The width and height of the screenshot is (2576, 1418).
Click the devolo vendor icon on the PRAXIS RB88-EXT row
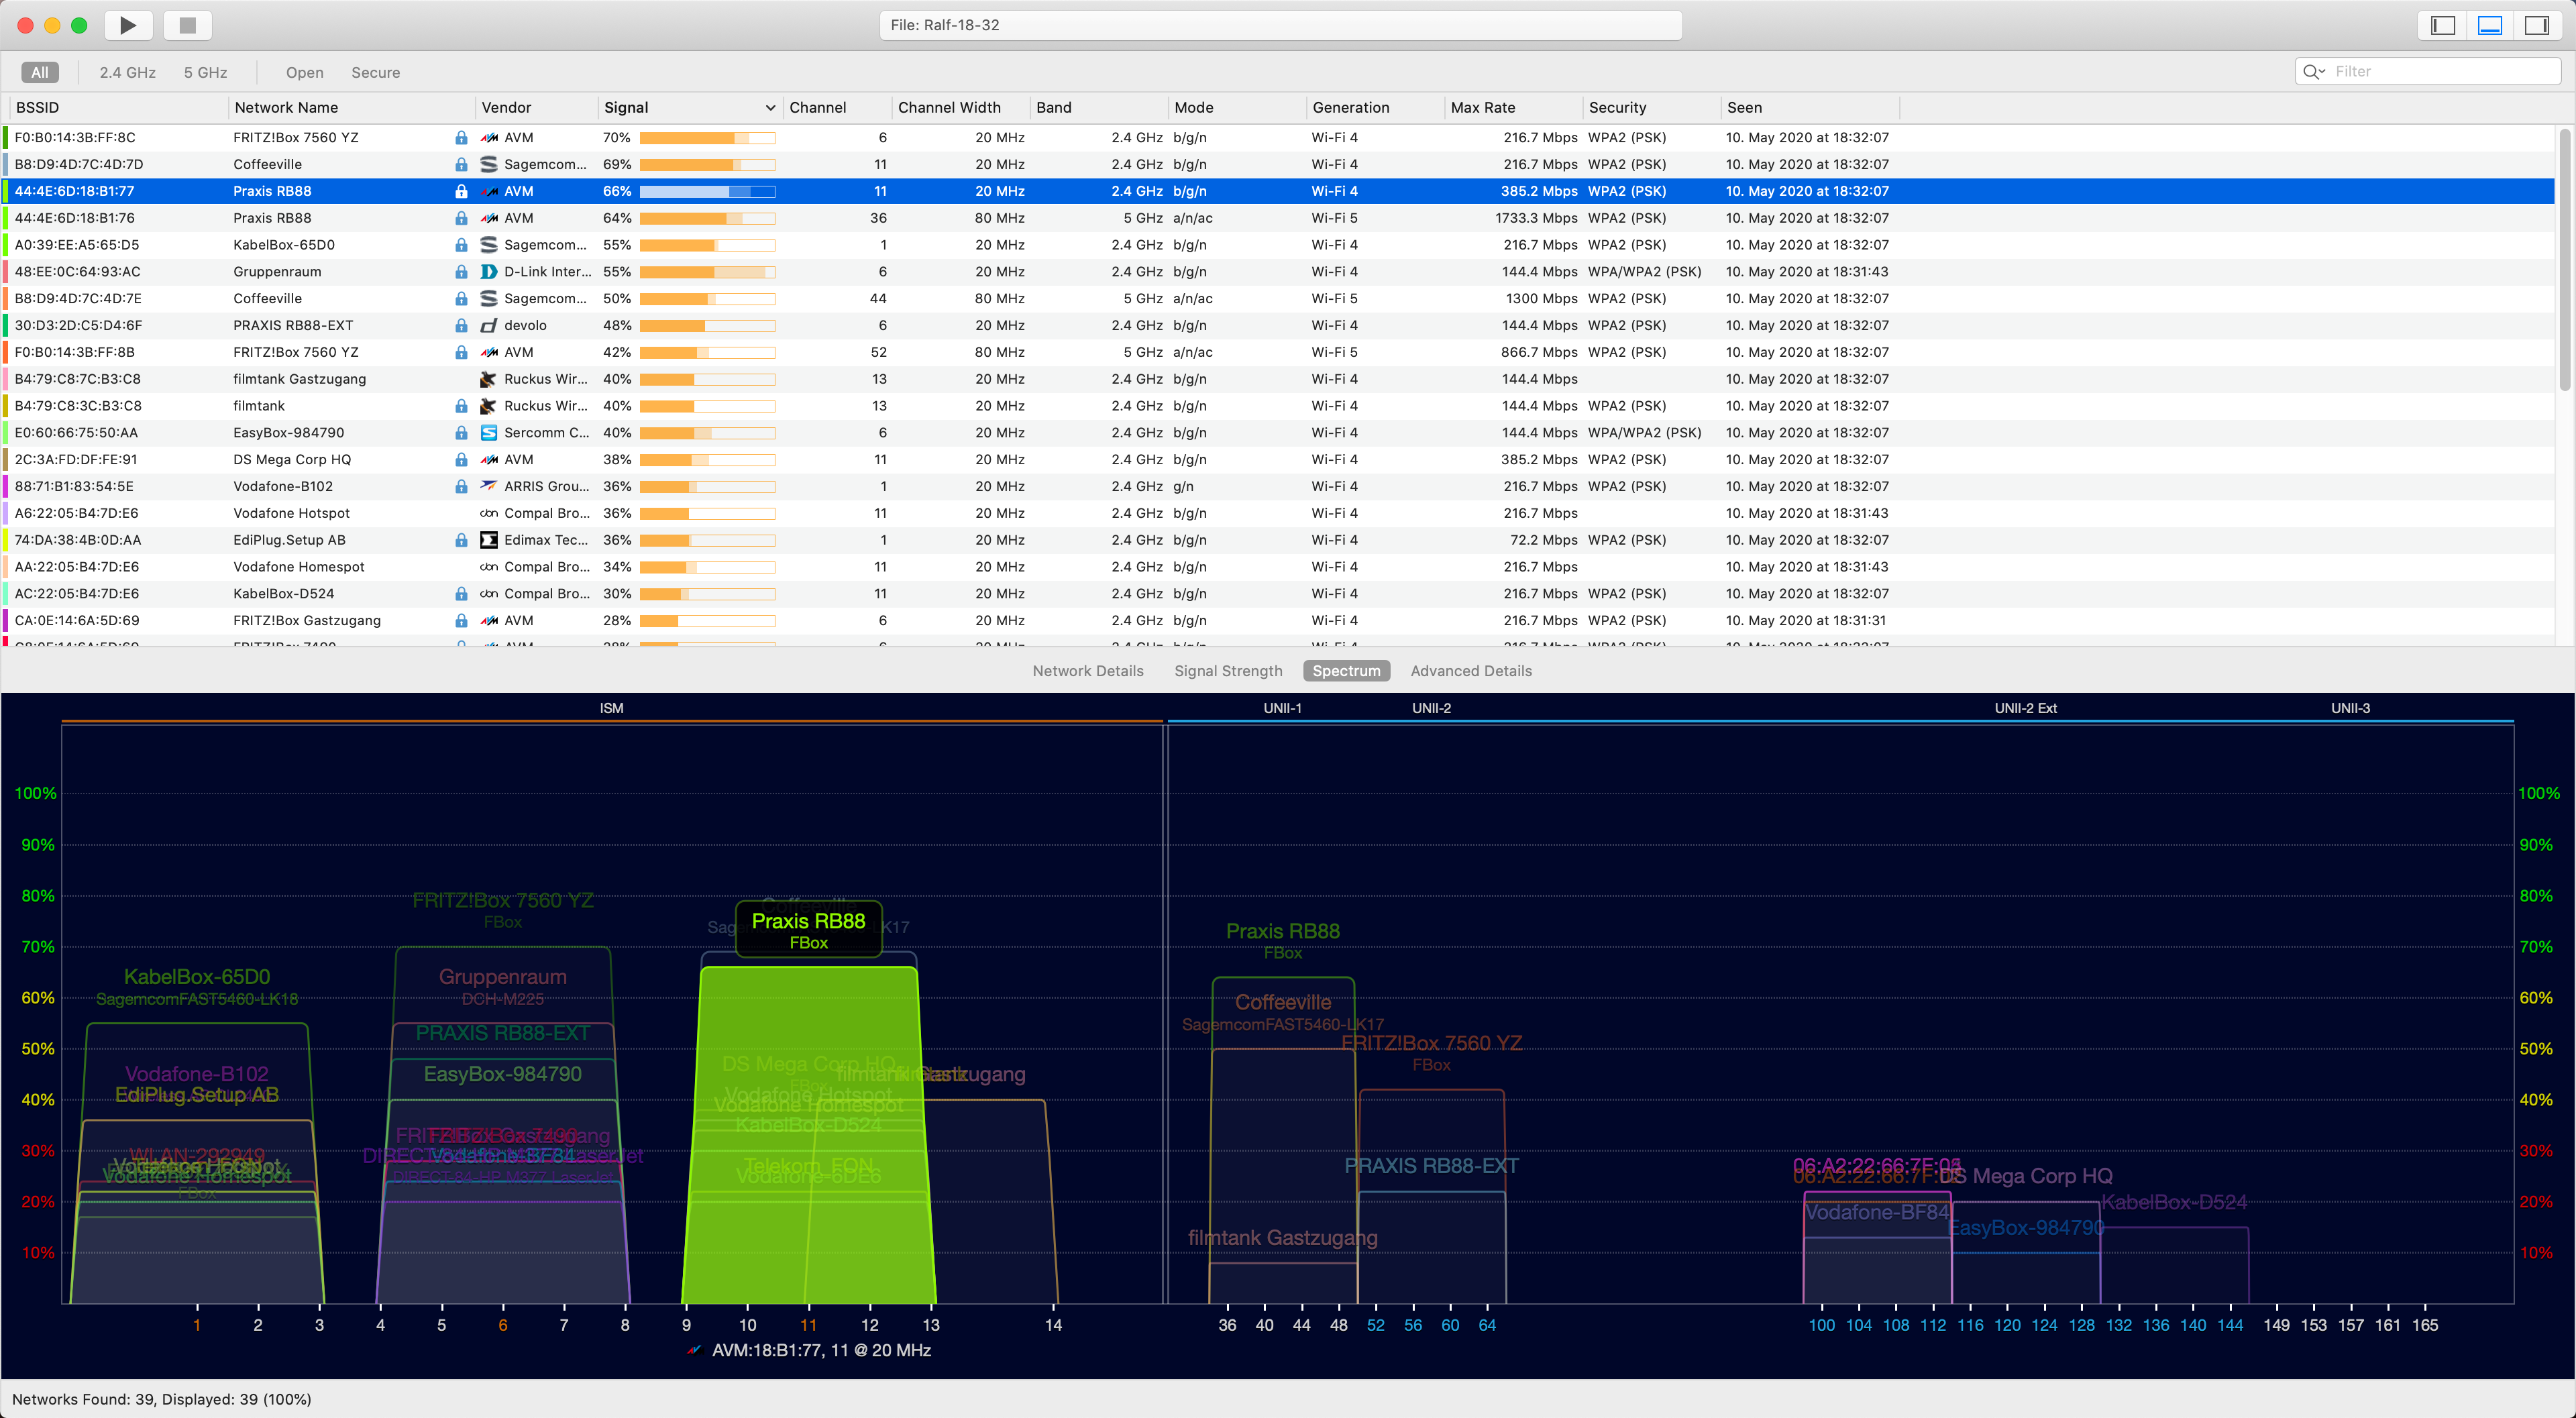point(489,325)
